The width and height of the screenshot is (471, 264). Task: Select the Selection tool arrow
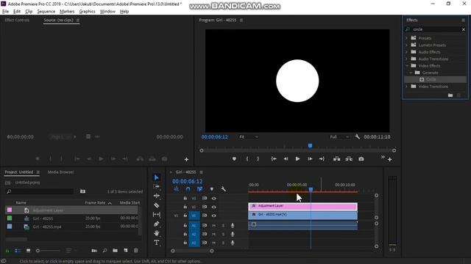click(x=157, y=177)
